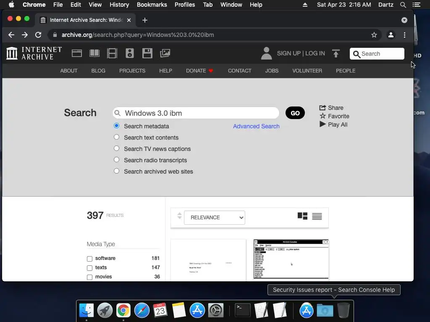Click the user avatar icon
The width and height of the screenshot is (430, 322).
(266, 53)
